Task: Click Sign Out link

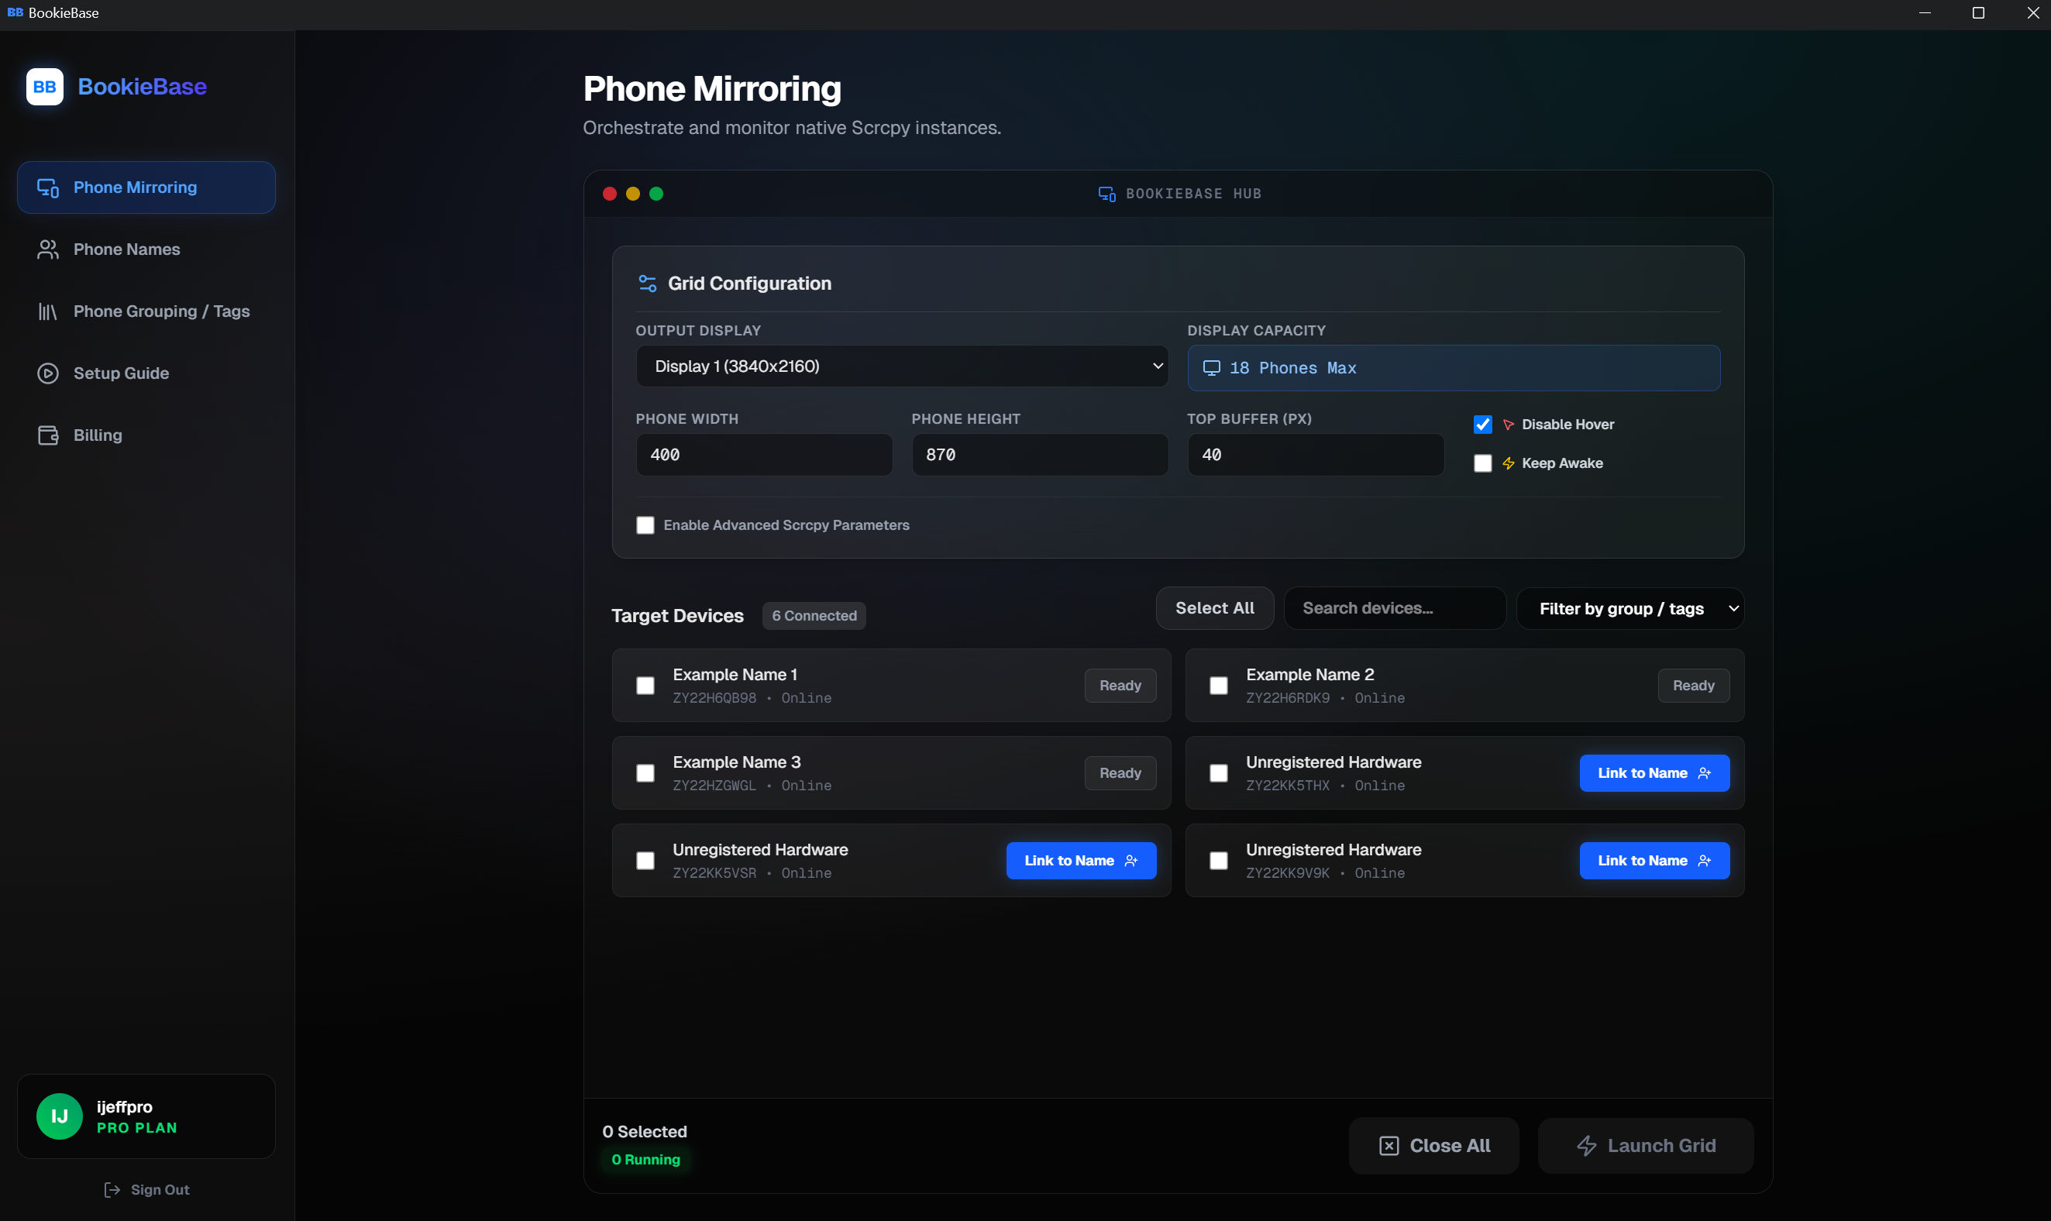Action: click(146, 1190)
